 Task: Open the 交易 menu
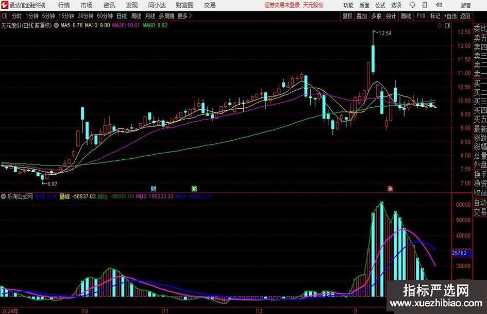210,5
